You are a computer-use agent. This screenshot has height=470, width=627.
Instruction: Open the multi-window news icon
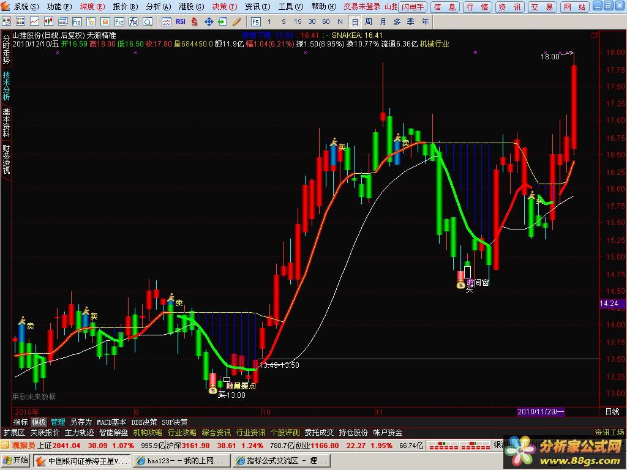click(63, 21)
